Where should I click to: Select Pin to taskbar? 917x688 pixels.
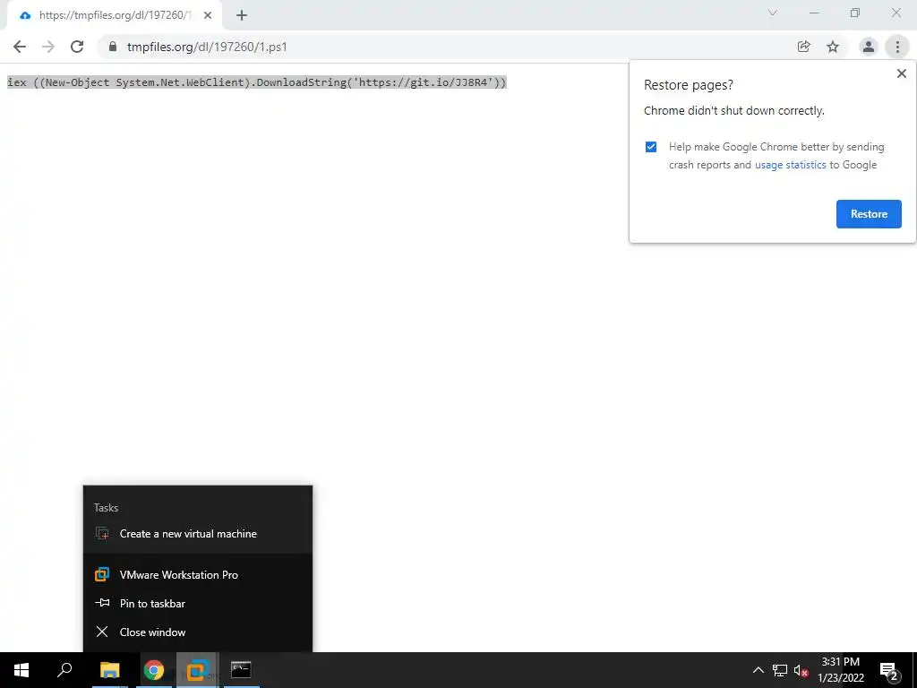(198, 603)
